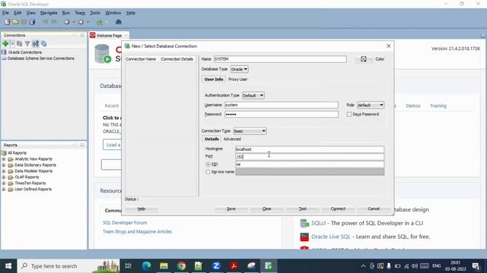The height and width of the screenshot is (273, 487).
Task: Click the connection Name input field
Action: pyautogui.click(x=280, y=59)
